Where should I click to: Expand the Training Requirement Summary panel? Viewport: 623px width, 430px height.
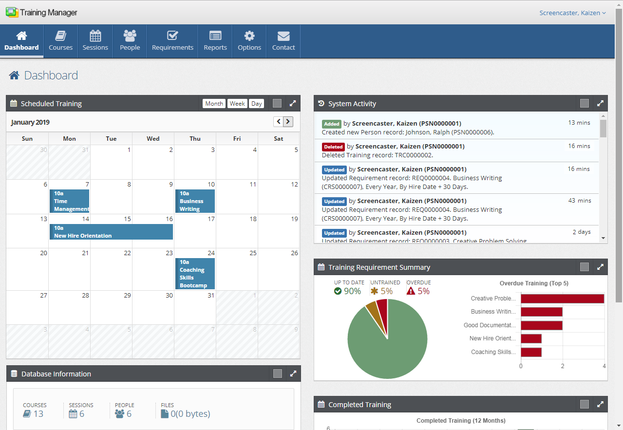(600, 267)
